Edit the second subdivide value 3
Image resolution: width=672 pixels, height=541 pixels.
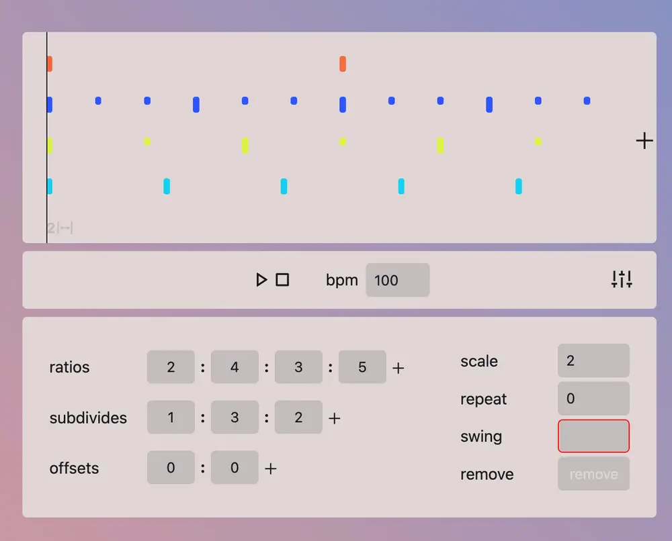click(x=235, y=417)
